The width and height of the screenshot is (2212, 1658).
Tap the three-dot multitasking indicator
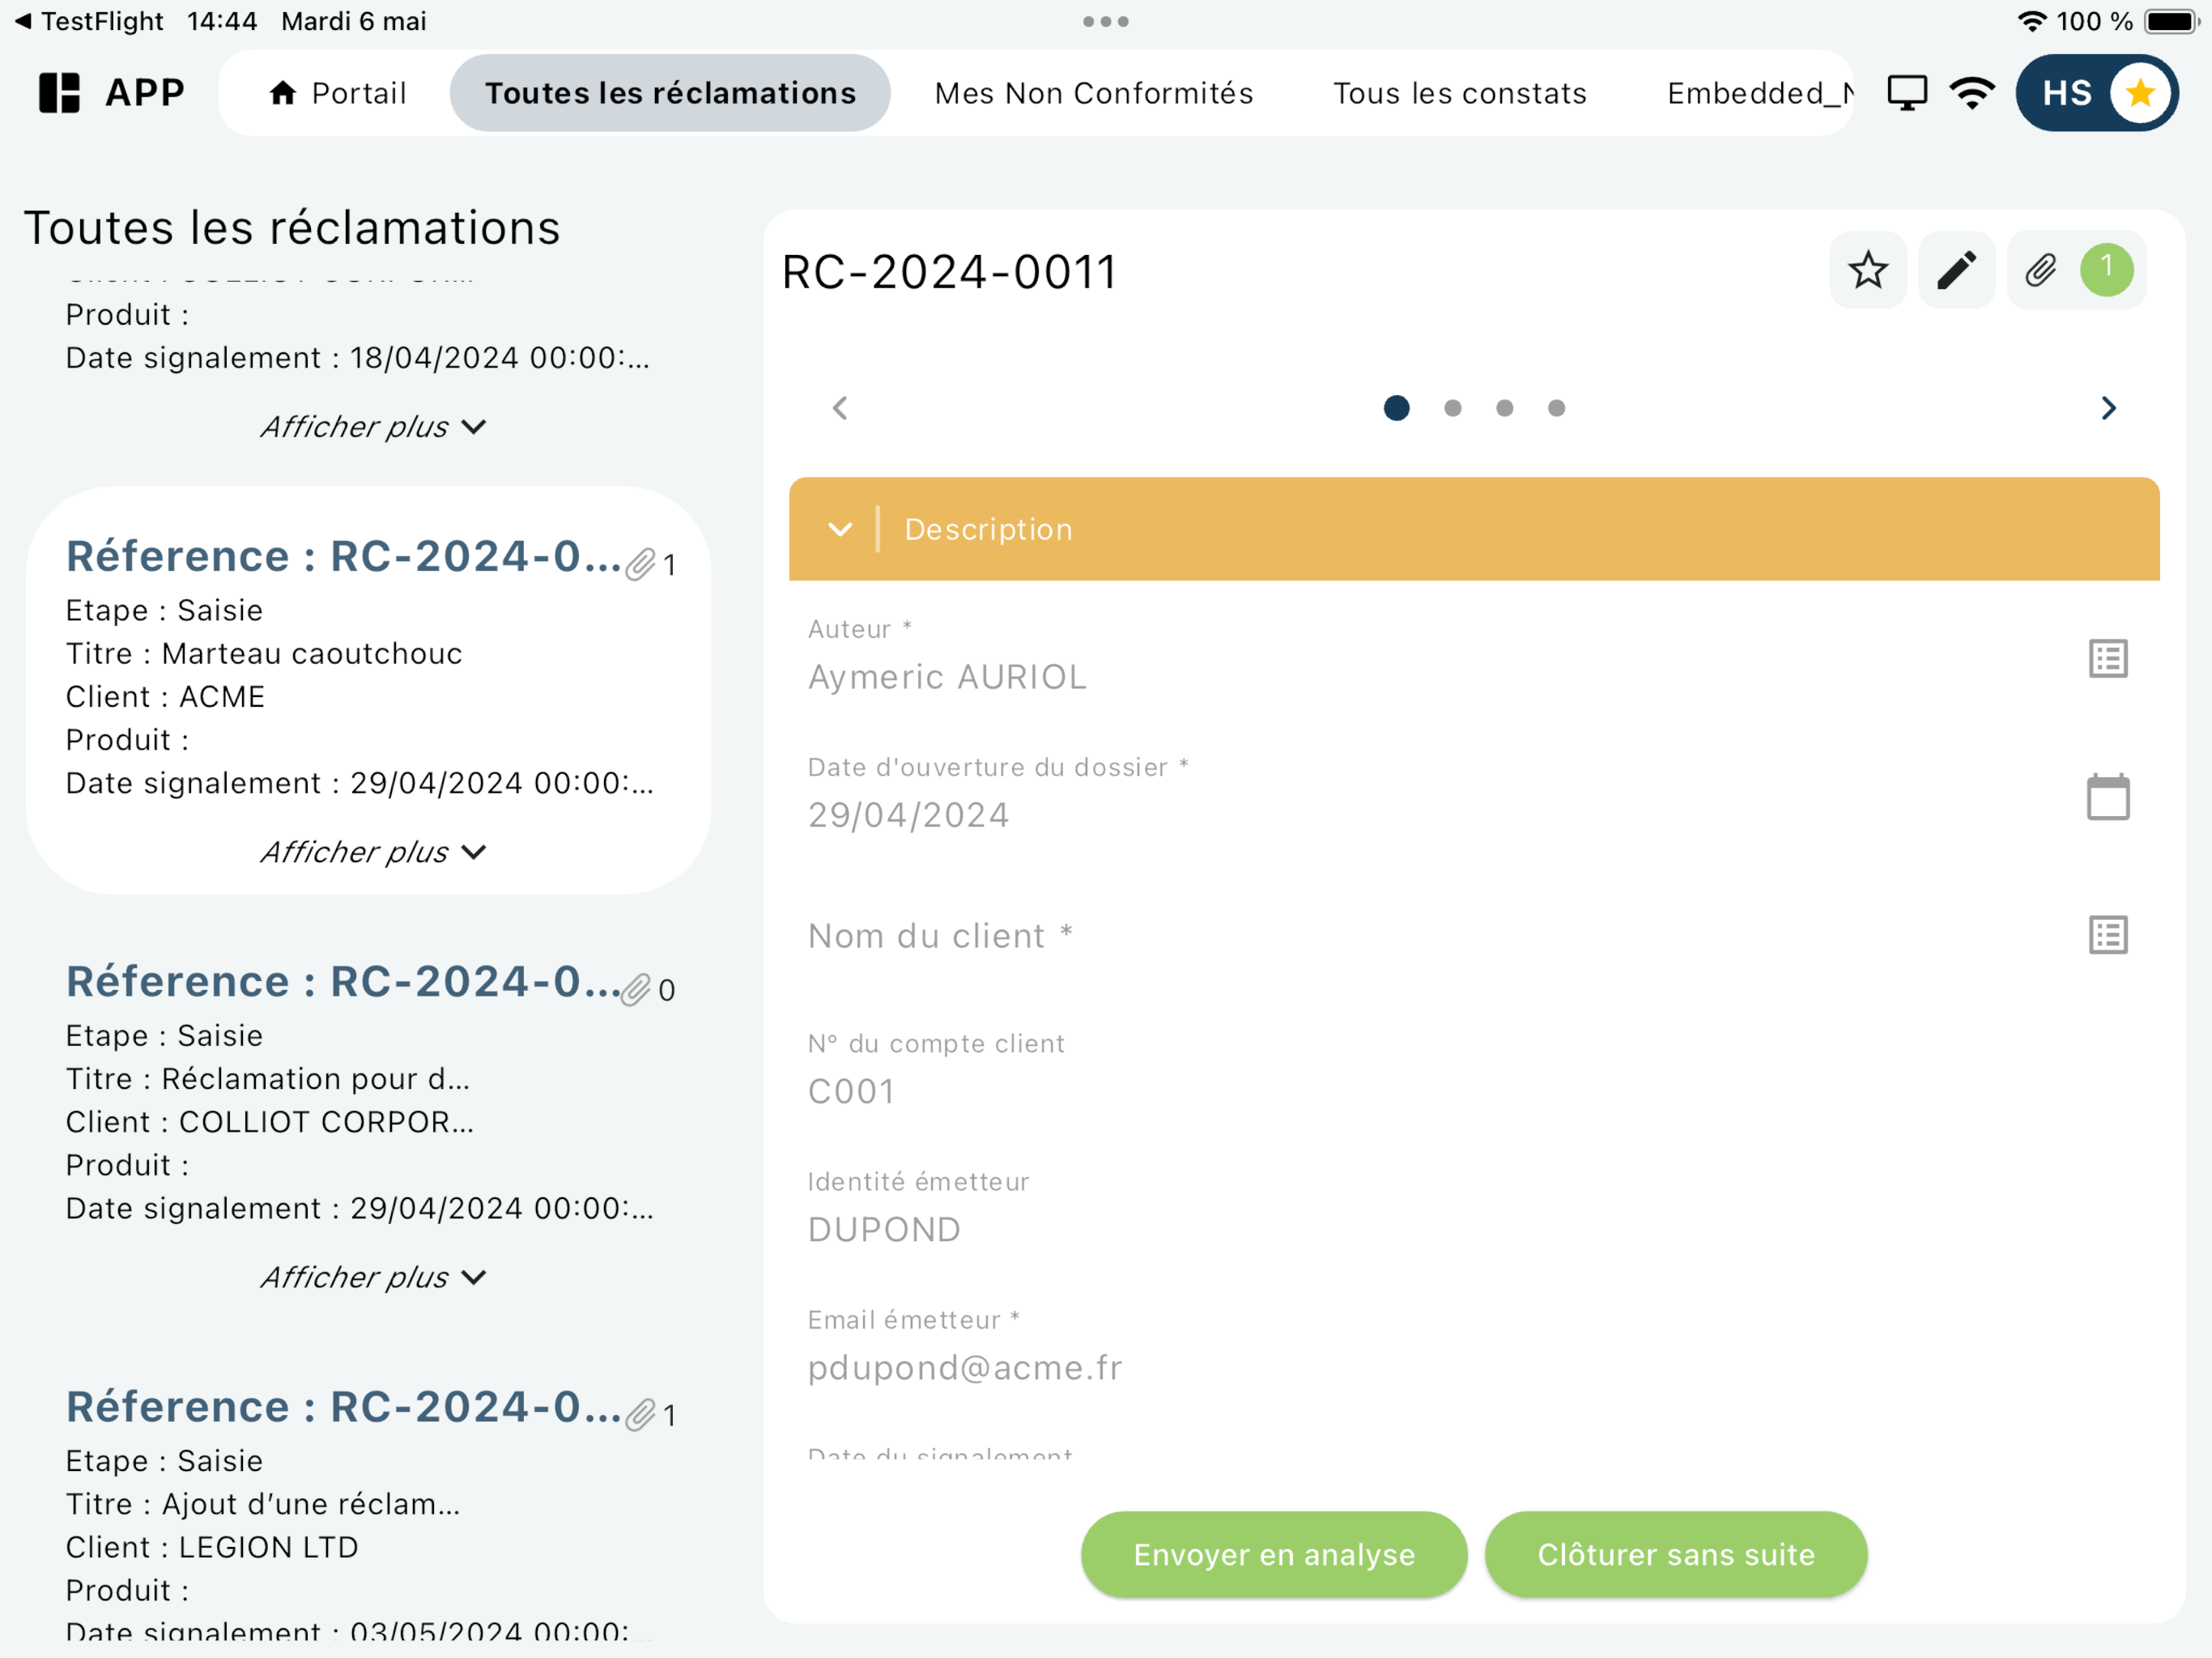click(1106, 21)
